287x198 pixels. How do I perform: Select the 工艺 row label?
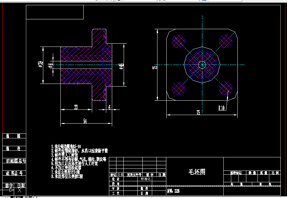[x=116, y=193]
